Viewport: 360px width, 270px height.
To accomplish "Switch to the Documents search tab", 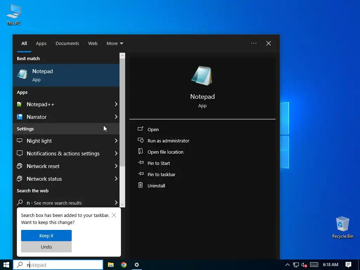I will point(67,43).
